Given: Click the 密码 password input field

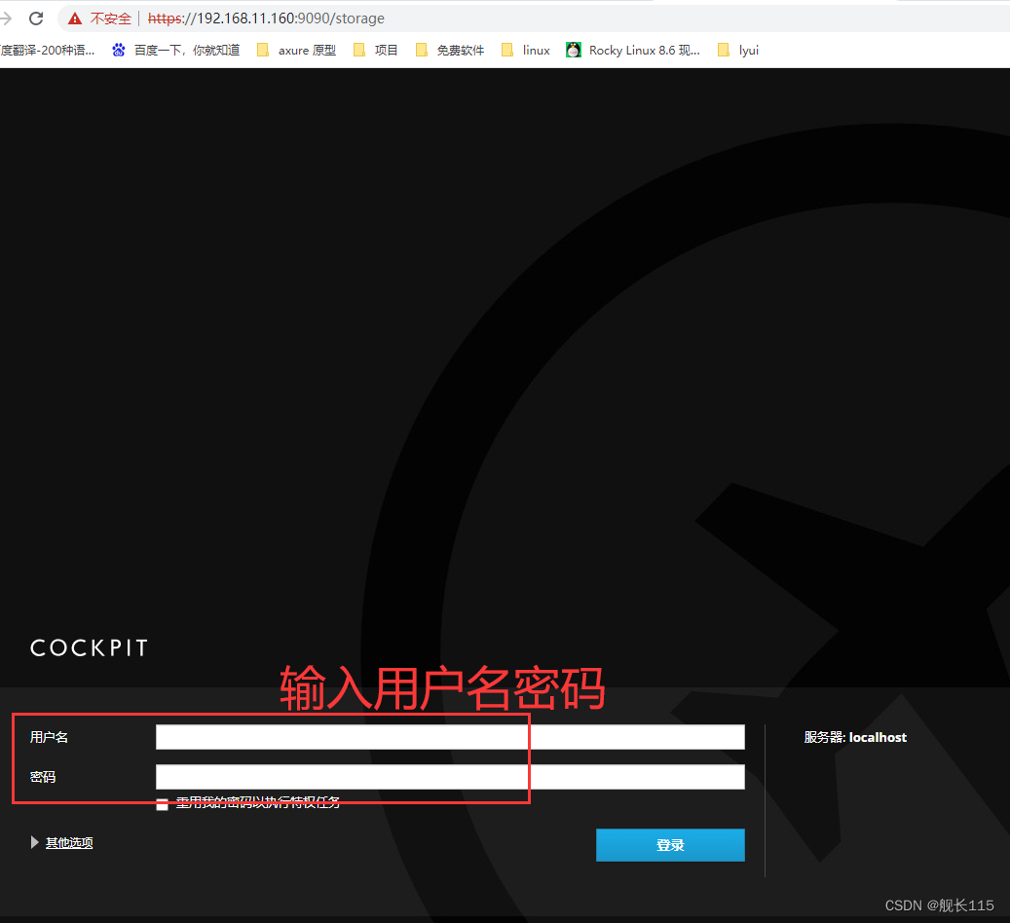Looking at the screenshot, I should (x=450, y=777).
